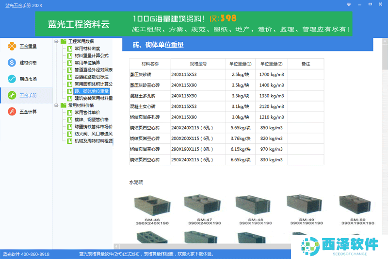Click the SM-50 cement brick image
The height and width of the screenshot is (259, 388).
coord(355,205)
